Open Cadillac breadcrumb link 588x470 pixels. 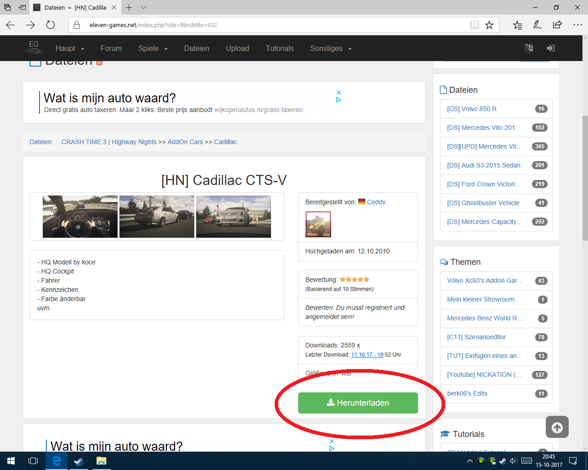click(x=226, y=142)
